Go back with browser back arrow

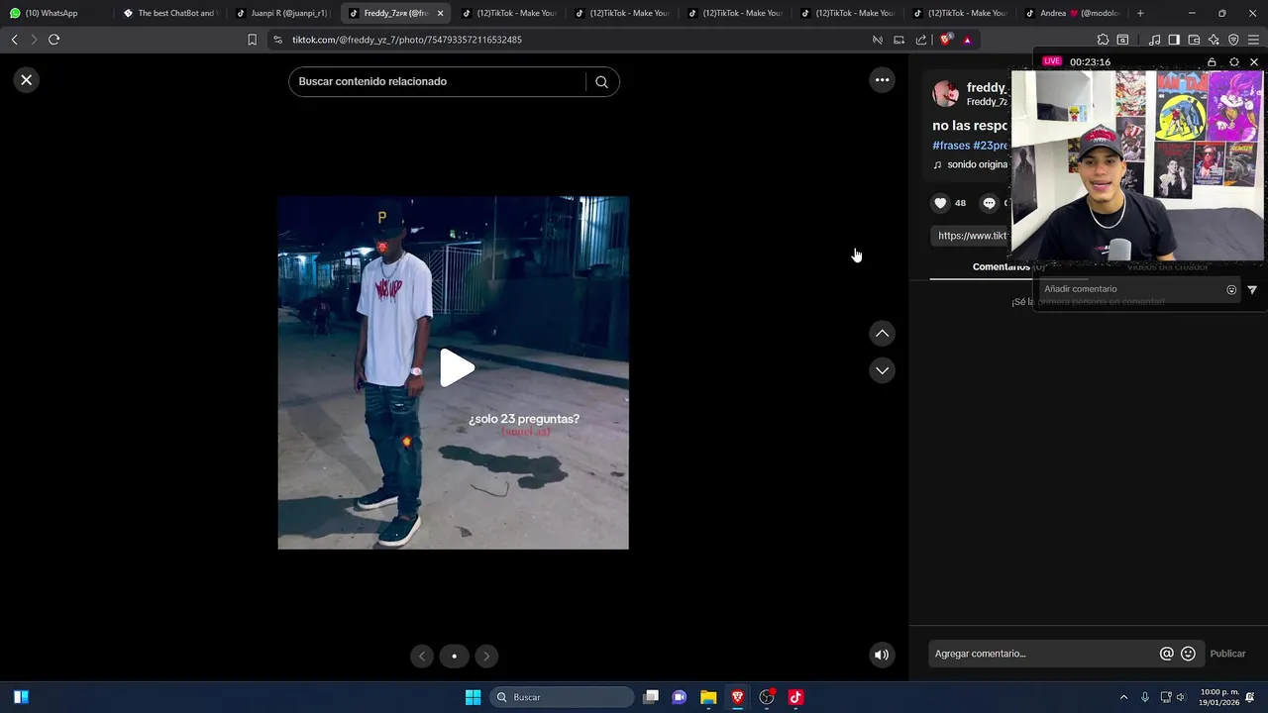pos(14,40)
